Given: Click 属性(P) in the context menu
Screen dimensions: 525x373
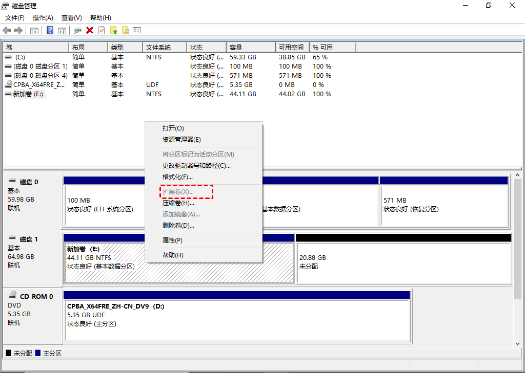Looking at the screenshot, I should coord(172,240).
